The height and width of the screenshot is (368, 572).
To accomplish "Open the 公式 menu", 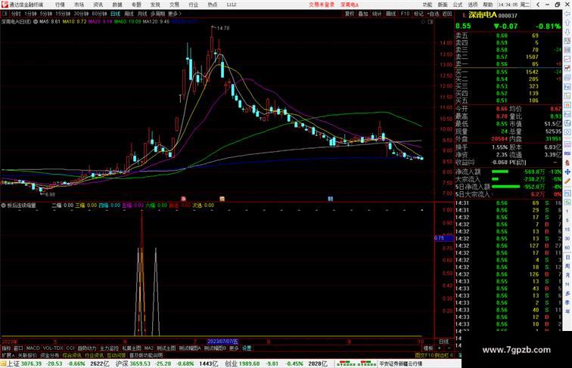I will pyautogui.click(x=458, y=5).
